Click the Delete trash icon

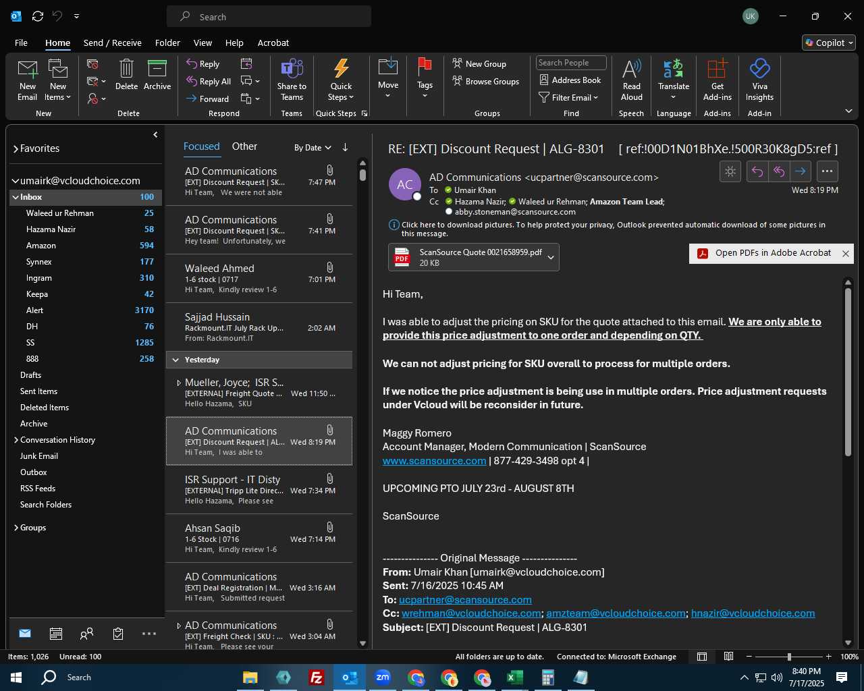coord(126,74)
